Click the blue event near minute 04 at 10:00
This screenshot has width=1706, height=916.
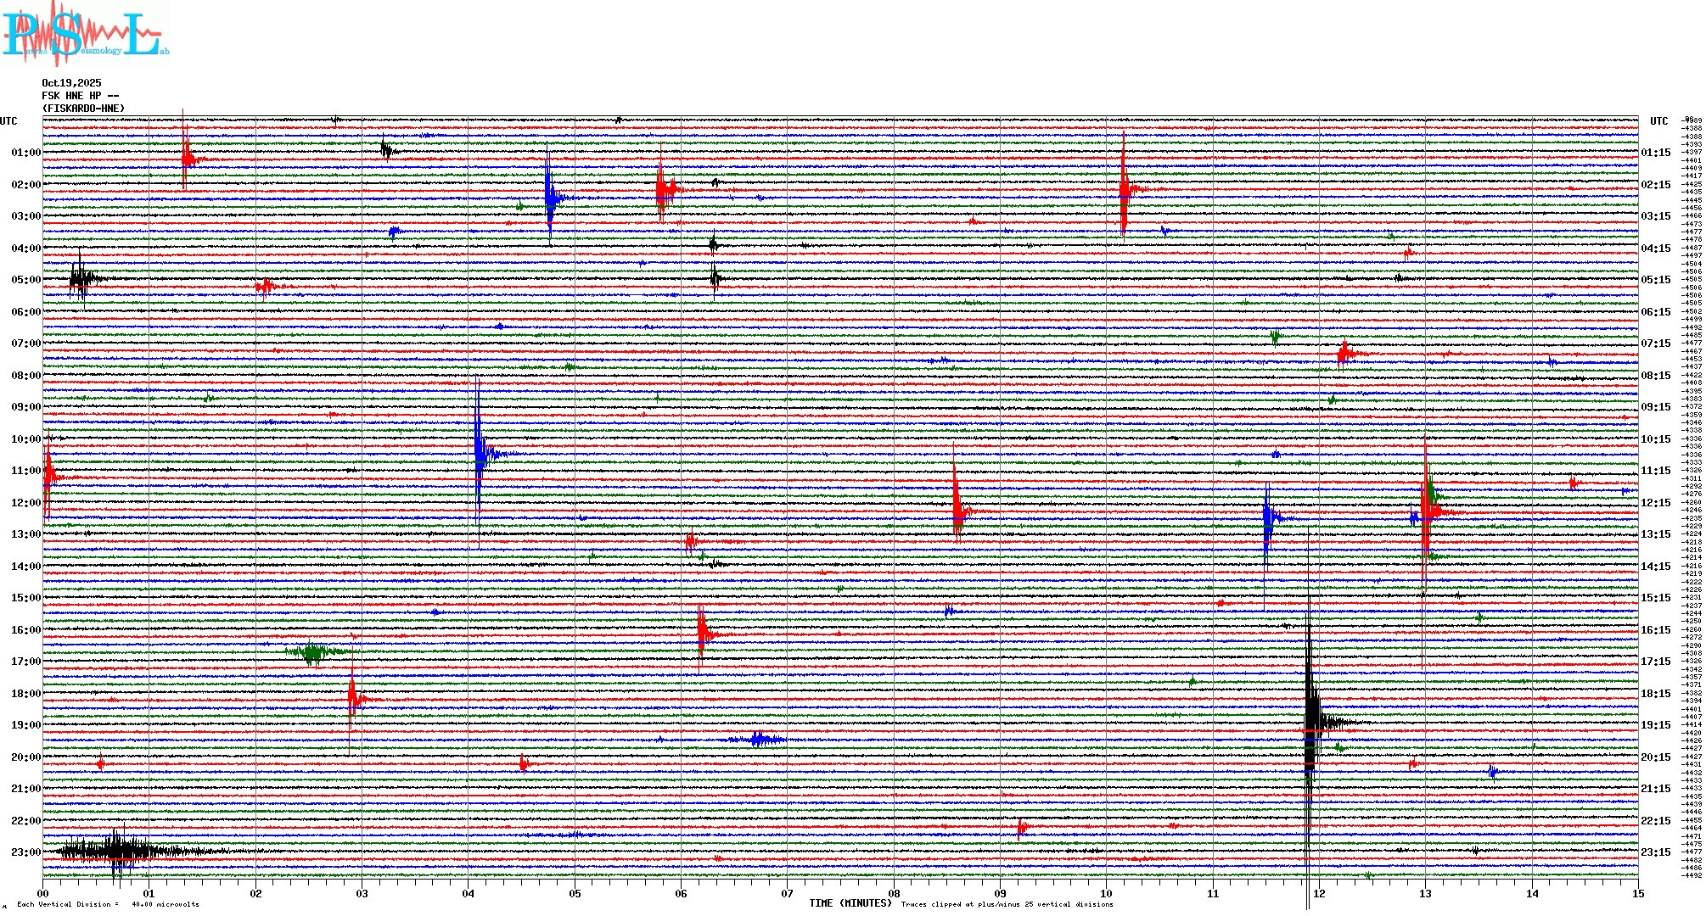click(x=480, y=454)
